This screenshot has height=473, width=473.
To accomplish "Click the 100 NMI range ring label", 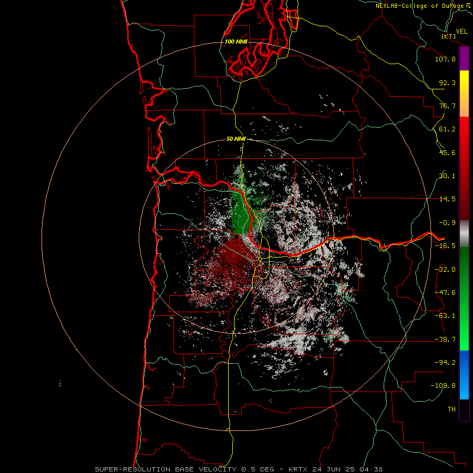I will (236, 42).
